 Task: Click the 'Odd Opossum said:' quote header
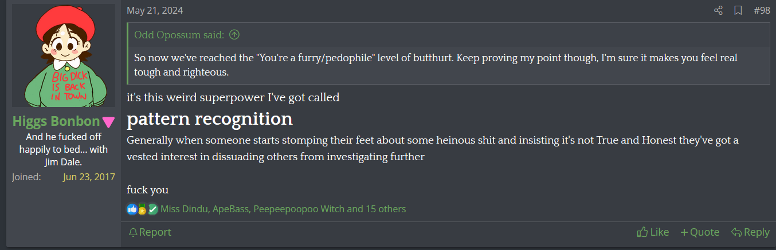(x=179, y=35)
